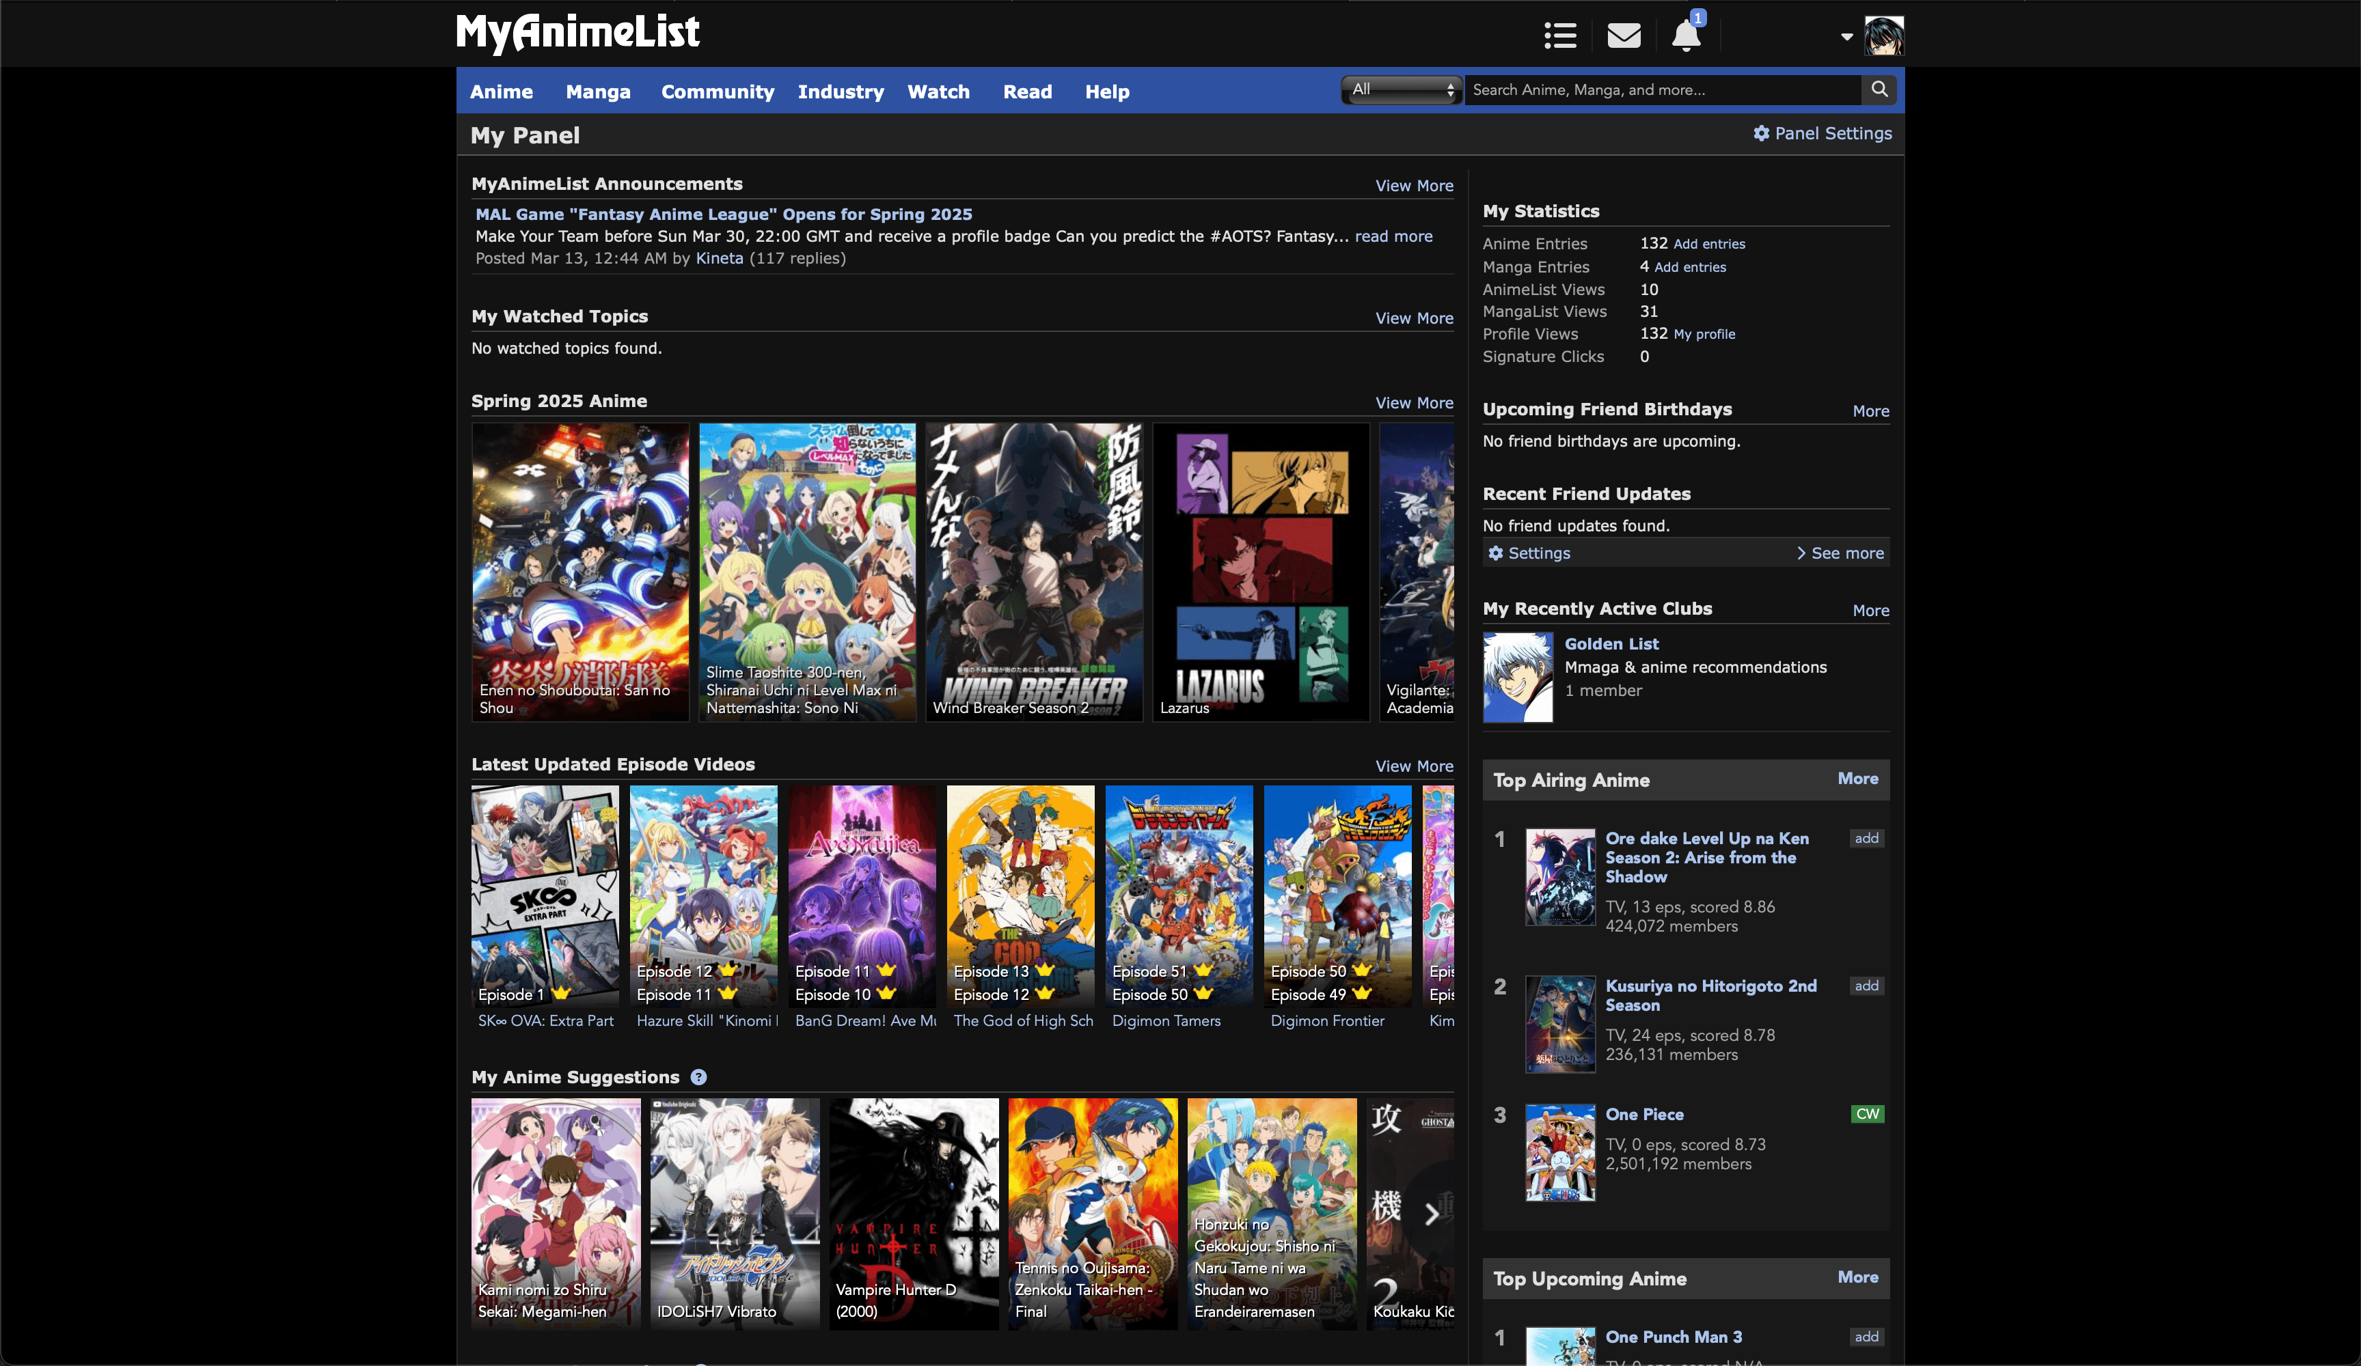Open the Honzuki no Gekokujou suggestion poster

pos(1271,1214)
